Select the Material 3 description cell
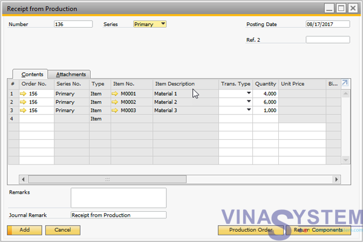Screen dimensions: 363x242 click(x=186, y=111)
